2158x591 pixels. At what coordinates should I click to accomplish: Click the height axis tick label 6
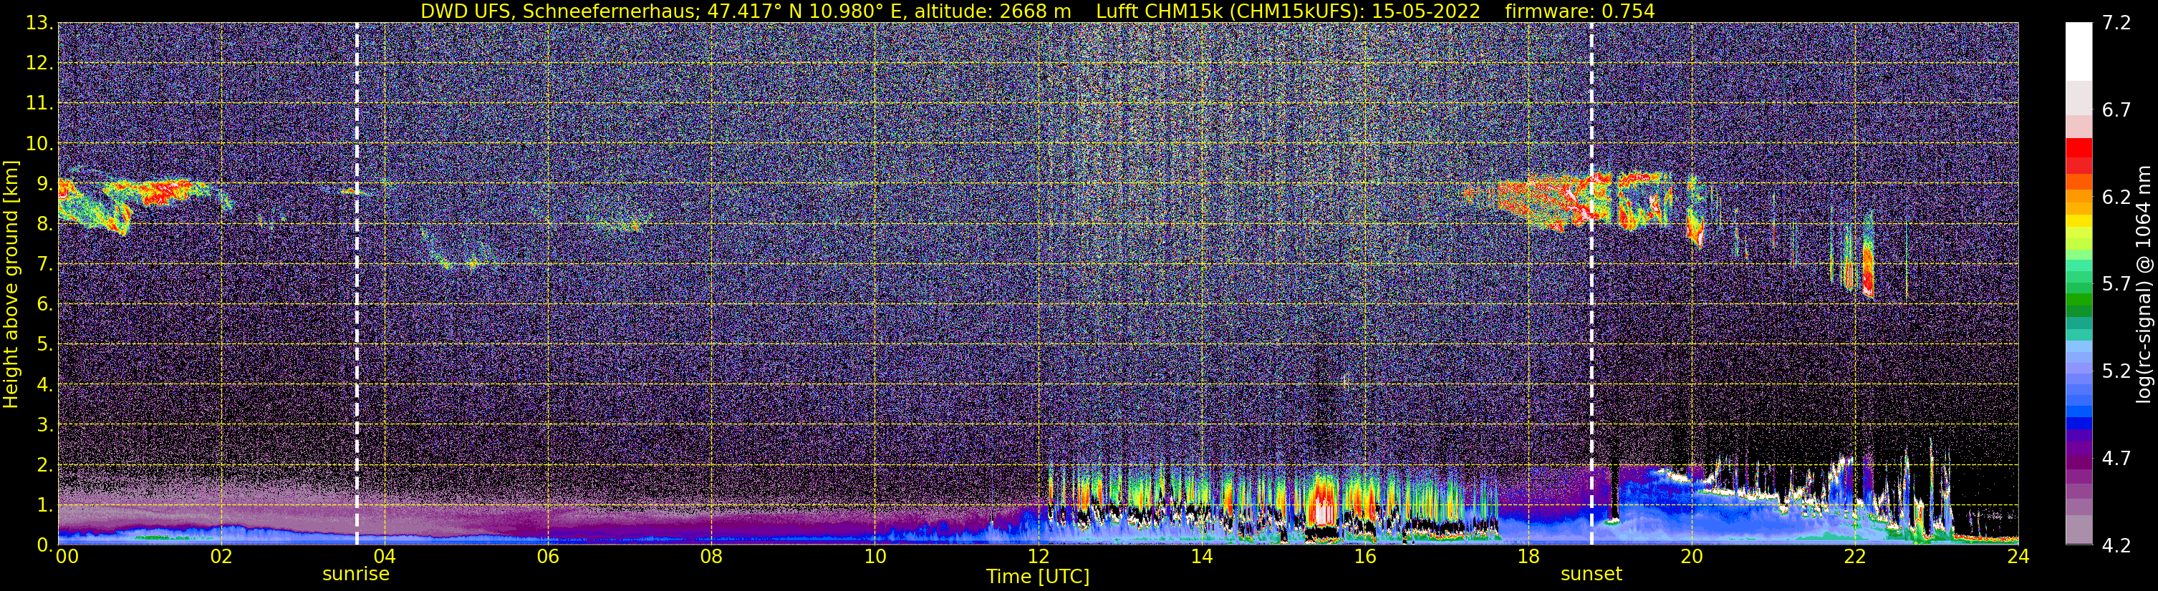(45, 305)
